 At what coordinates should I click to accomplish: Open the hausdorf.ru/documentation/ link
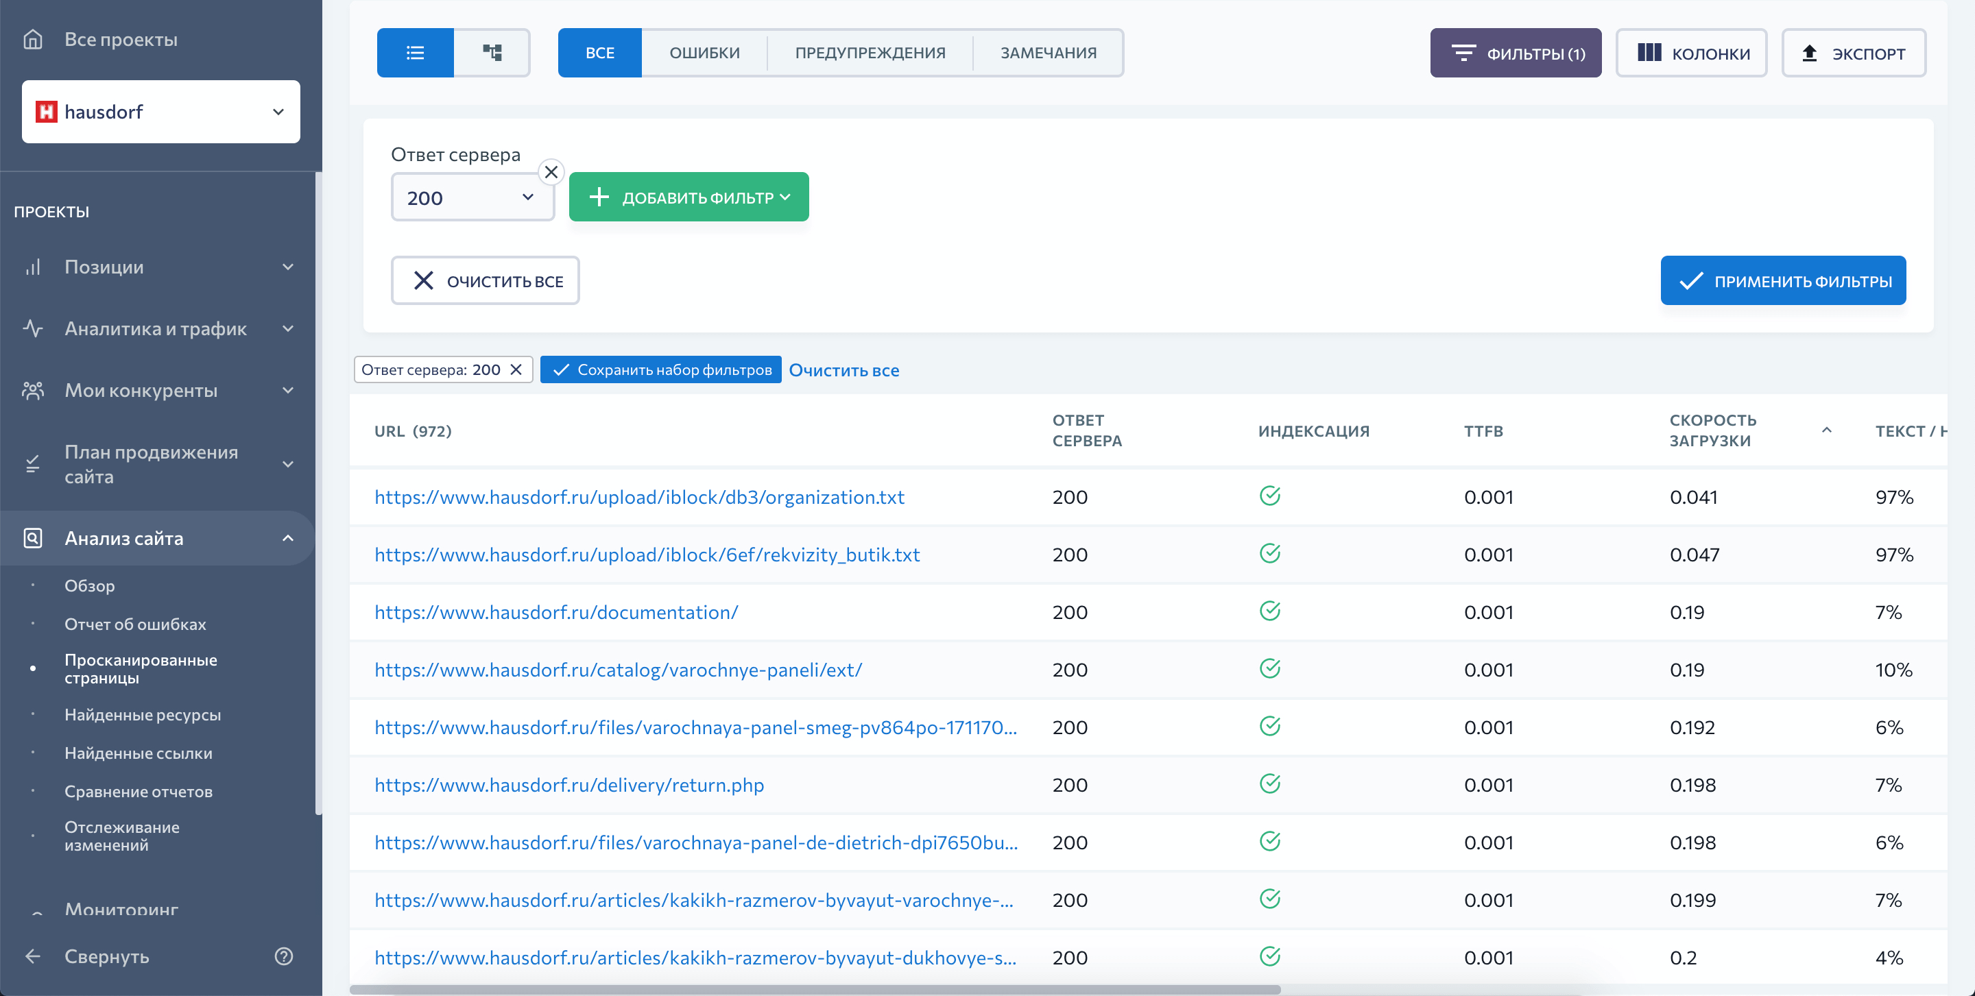click(x=556, y=612)
